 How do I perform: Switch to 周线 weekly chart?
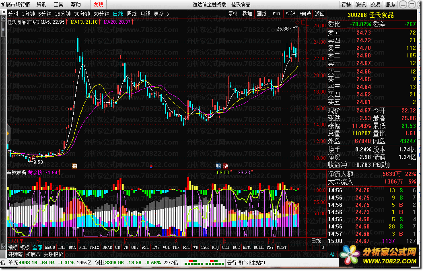click(132, 14)
